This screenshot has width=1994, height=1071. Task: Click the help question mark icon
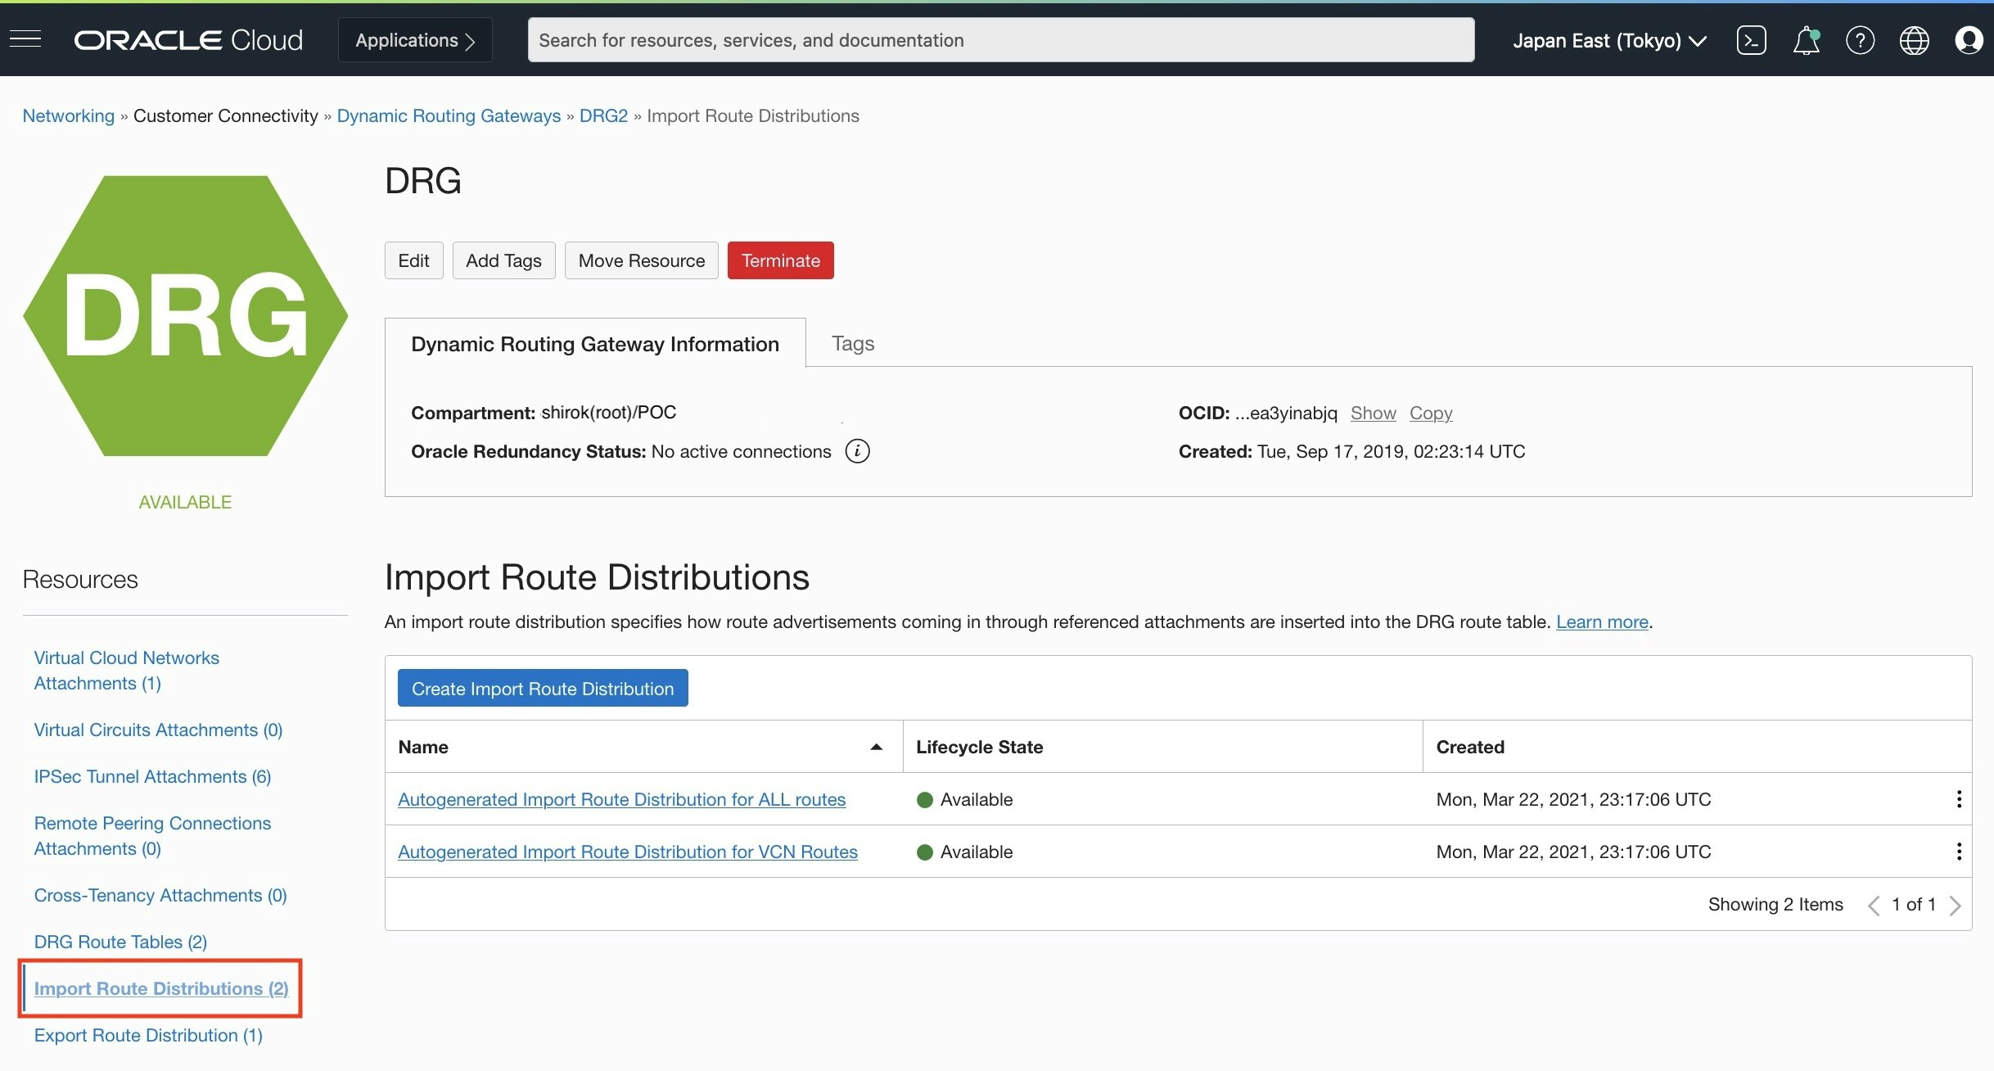[x=1860, y=40]
